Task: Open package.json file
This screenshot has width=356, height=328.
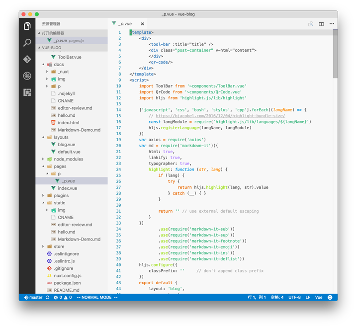Action: coord(67,283)
